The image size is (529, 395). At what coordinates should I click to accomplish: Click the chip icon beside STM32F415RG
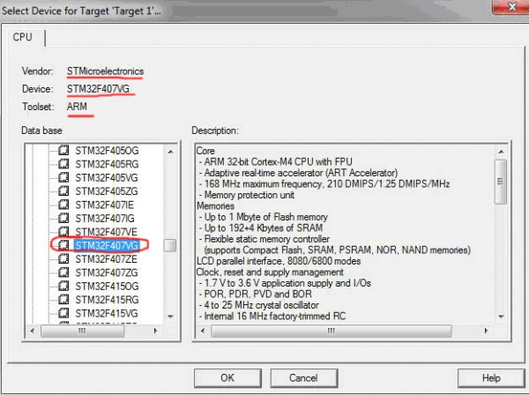pyautogui.click(x=63, y=299)
